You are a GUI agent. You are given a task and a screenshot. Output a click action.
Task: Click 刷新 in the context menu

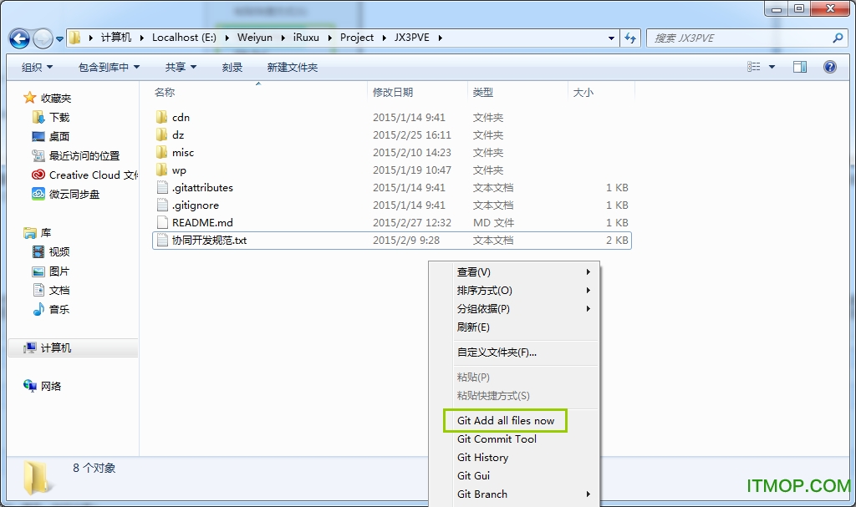(473, 327)
